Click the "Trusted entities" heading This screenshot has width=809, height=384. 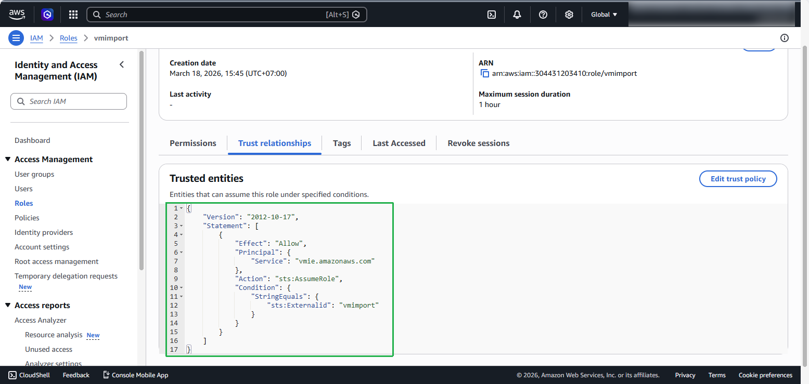(207, 178)
